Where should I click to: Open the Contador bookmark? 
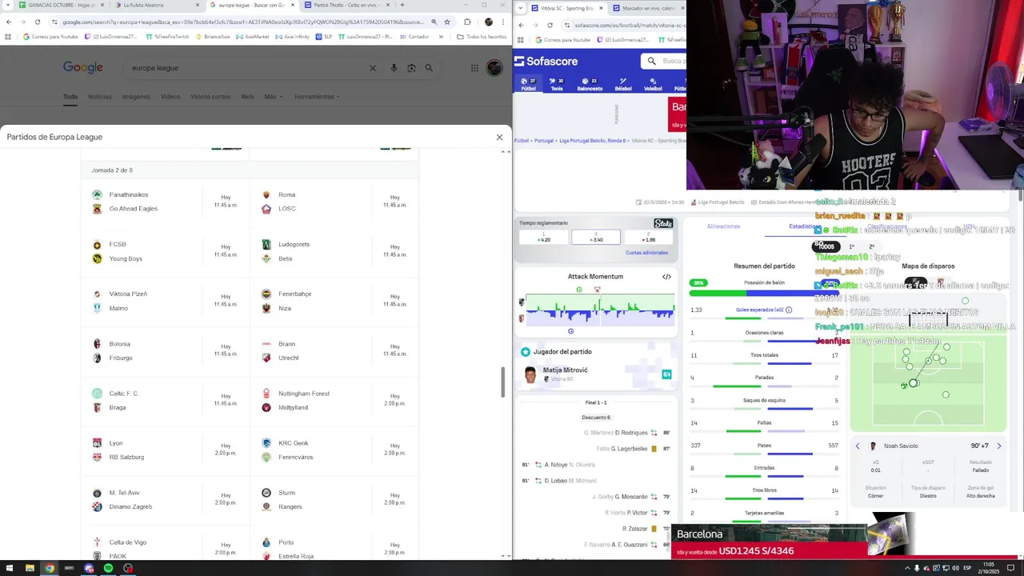pos(414,37)
